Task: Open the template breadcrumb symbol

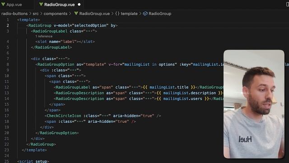Action: pyautogui.click(x=129, y=14)
